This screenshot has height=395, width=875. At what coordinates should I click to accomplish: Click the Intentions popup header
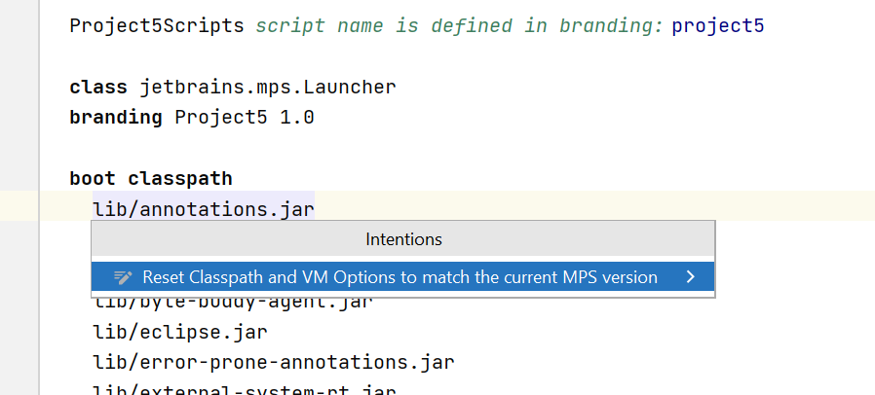[403, 239]
